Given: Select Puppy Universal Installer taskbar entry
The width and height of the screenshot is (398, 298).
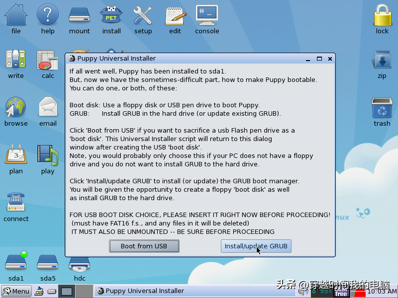Looking at the screenshot, I should click(195, 291).
